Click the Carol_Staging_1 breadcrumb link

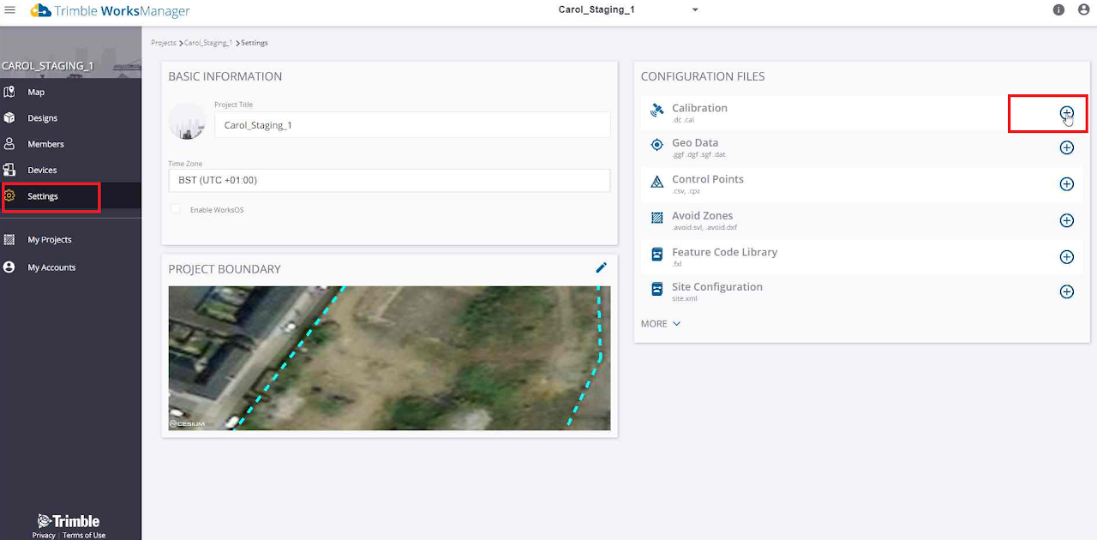(x=208, y=43)
